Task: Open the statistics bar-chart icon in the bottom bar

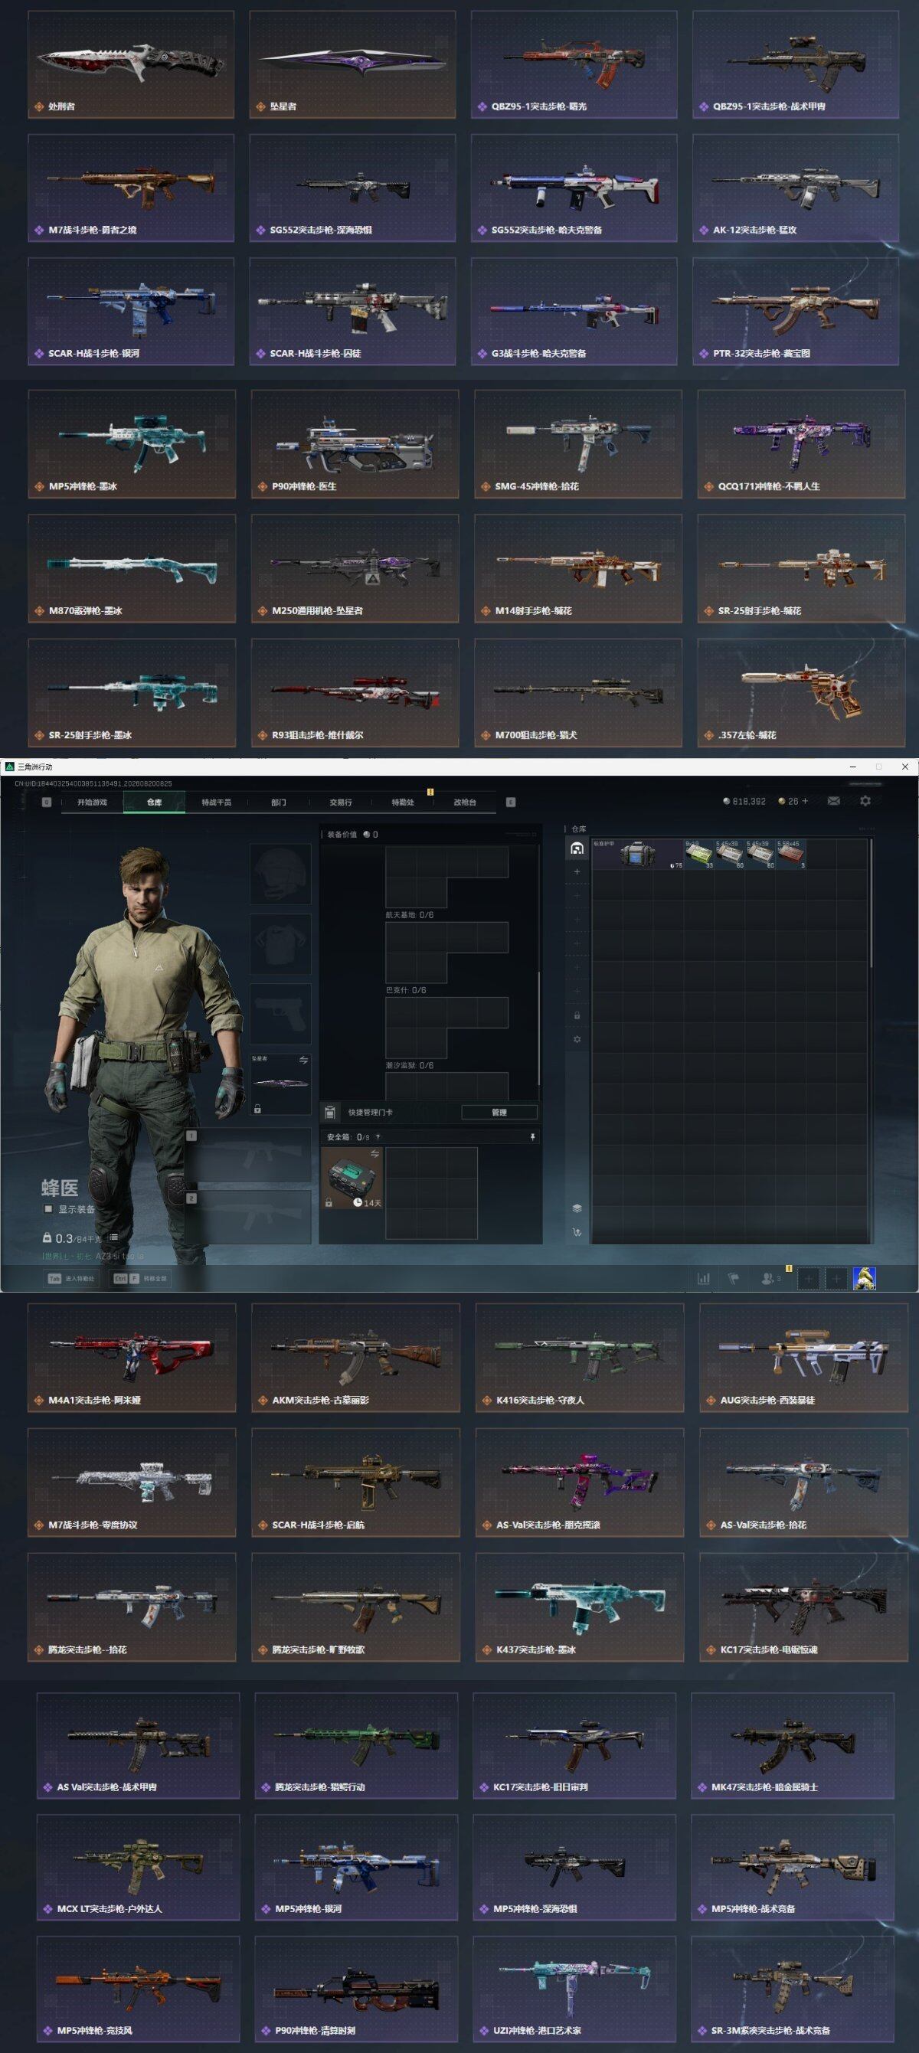Action: coord(704,1278)
